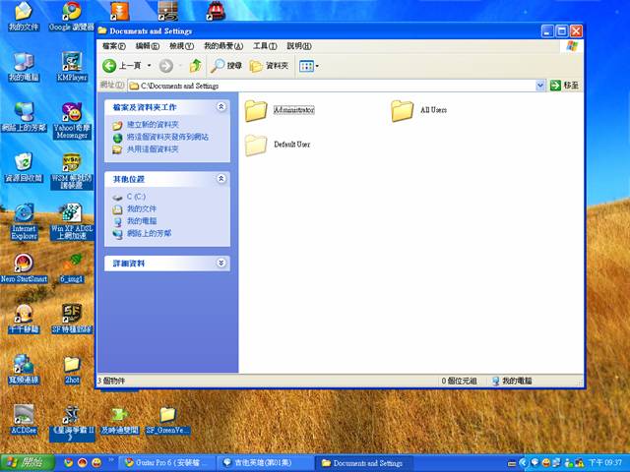Open the 檔案(F) menu

114,46
